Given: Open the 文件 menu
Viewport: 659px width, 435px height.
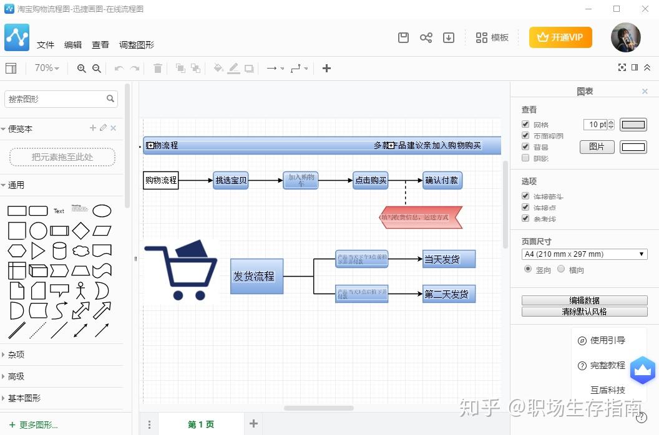Looking at the screenshot, I should (x=46, y=45).
